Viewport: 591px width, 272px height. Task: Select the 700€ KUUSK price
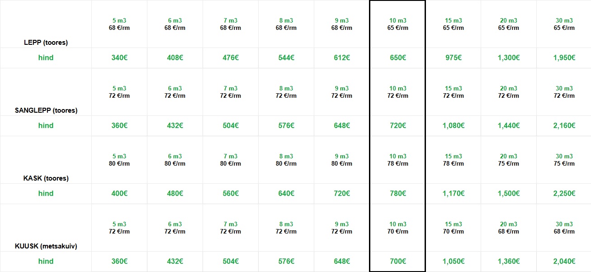click(397, 262)
